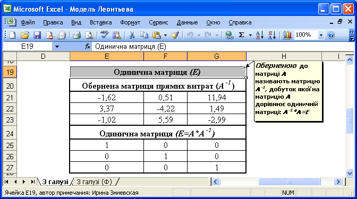The image size is (357, 199).
Task: Copy selection with the Copy icon
Action: [x=144, y=35]
